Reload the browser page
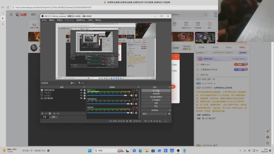Viewport: 274px width, 154px height. pos(8,8)
